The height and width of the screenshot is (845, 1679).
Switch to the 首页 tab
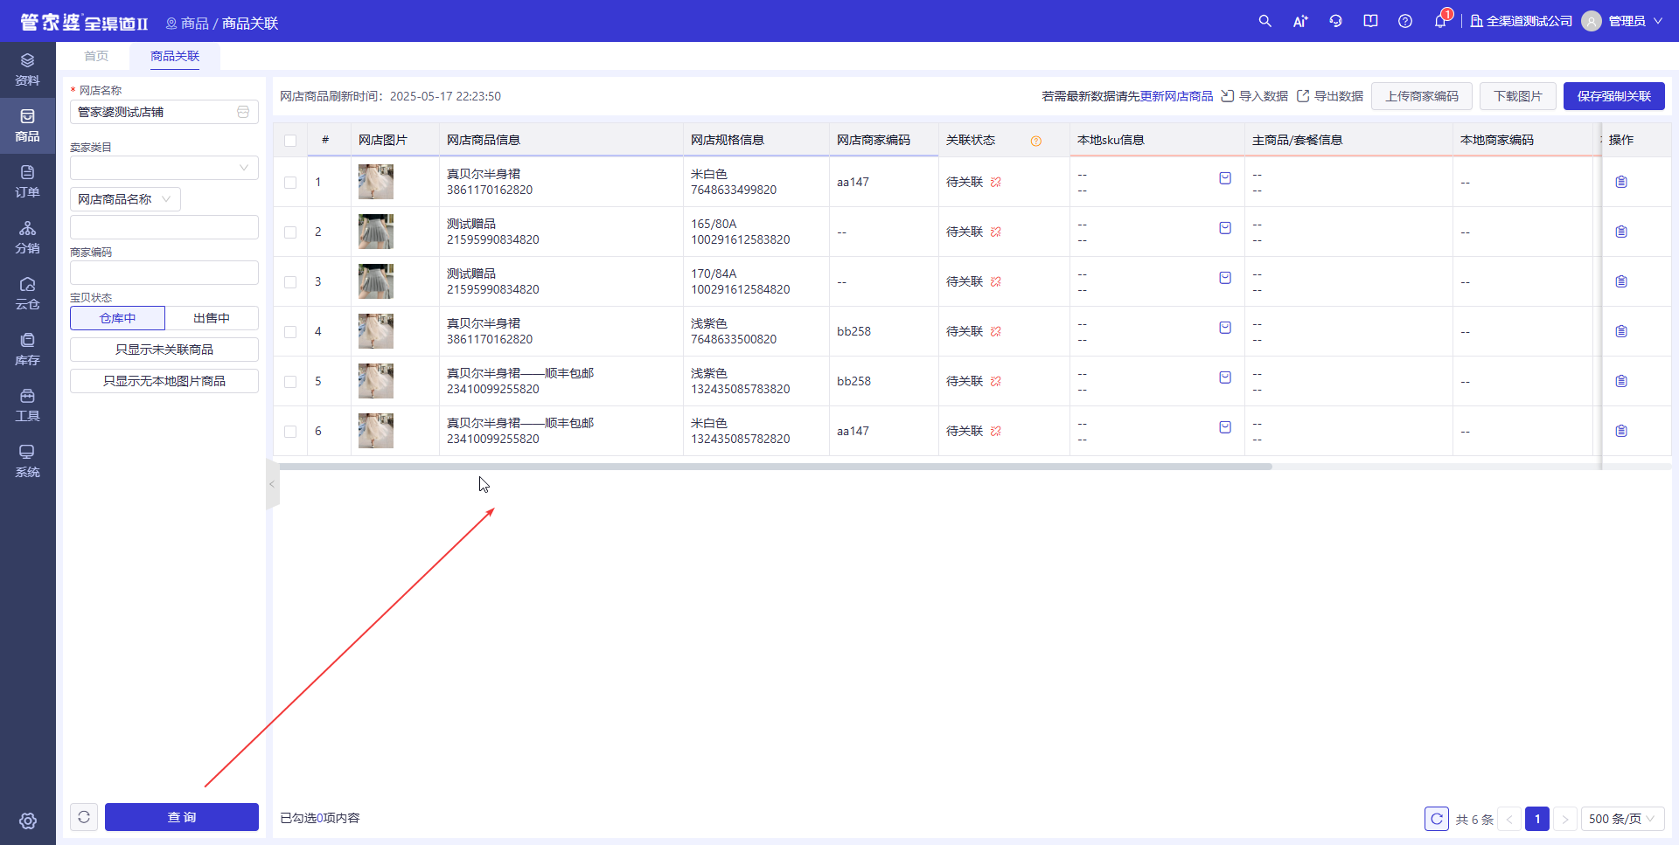pyautogui.click(x=96, y=56)
